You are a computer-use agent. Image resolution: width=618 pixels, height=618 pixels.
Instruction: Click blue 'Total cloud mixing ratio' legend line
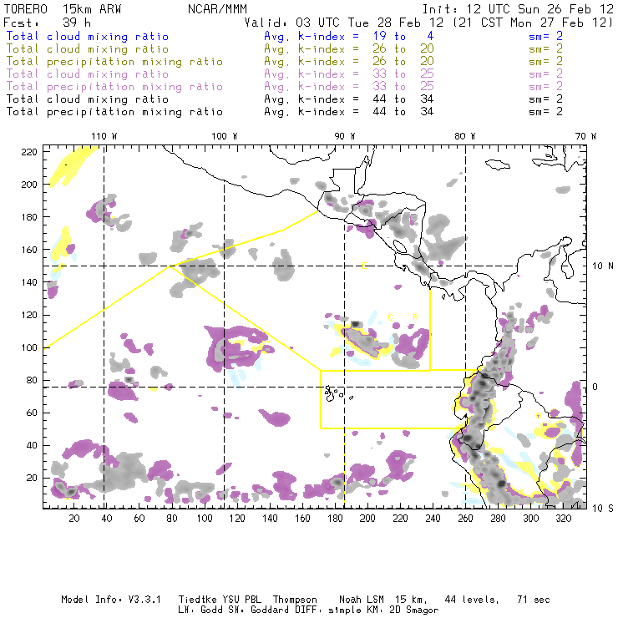click(87, 36)
